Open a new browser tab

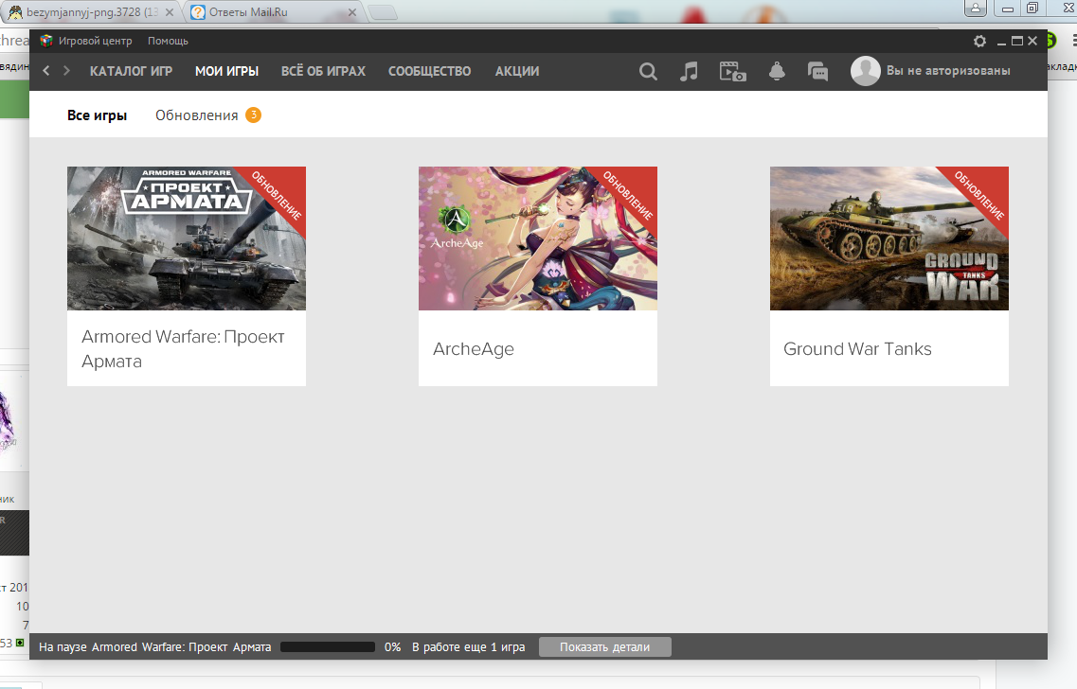click(x=383, y=12)
